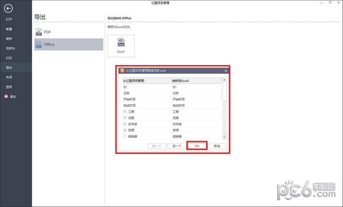Click the 资源 cell in the Excel column
The width and height of the screenshot is (343, 207).
tap(196, 130)
